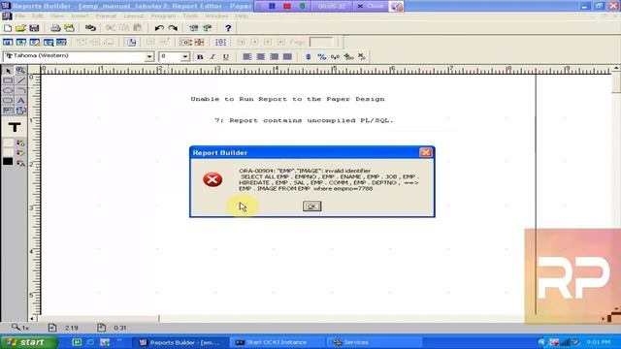Viewport: 621px width, 349px height.
Task: Expand the Tahoma font name dropdown
Action: point(149,56)
